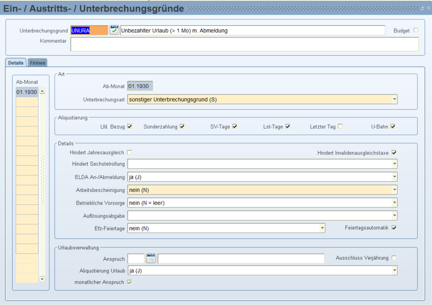Check Hindert Jahresausgleich
Image resolution: width=432 pixels, height=305 pixels.
tap(130, 152)
